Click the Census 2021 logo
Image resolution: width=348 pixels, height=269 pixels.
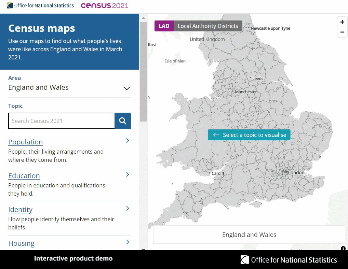point(104,5)
